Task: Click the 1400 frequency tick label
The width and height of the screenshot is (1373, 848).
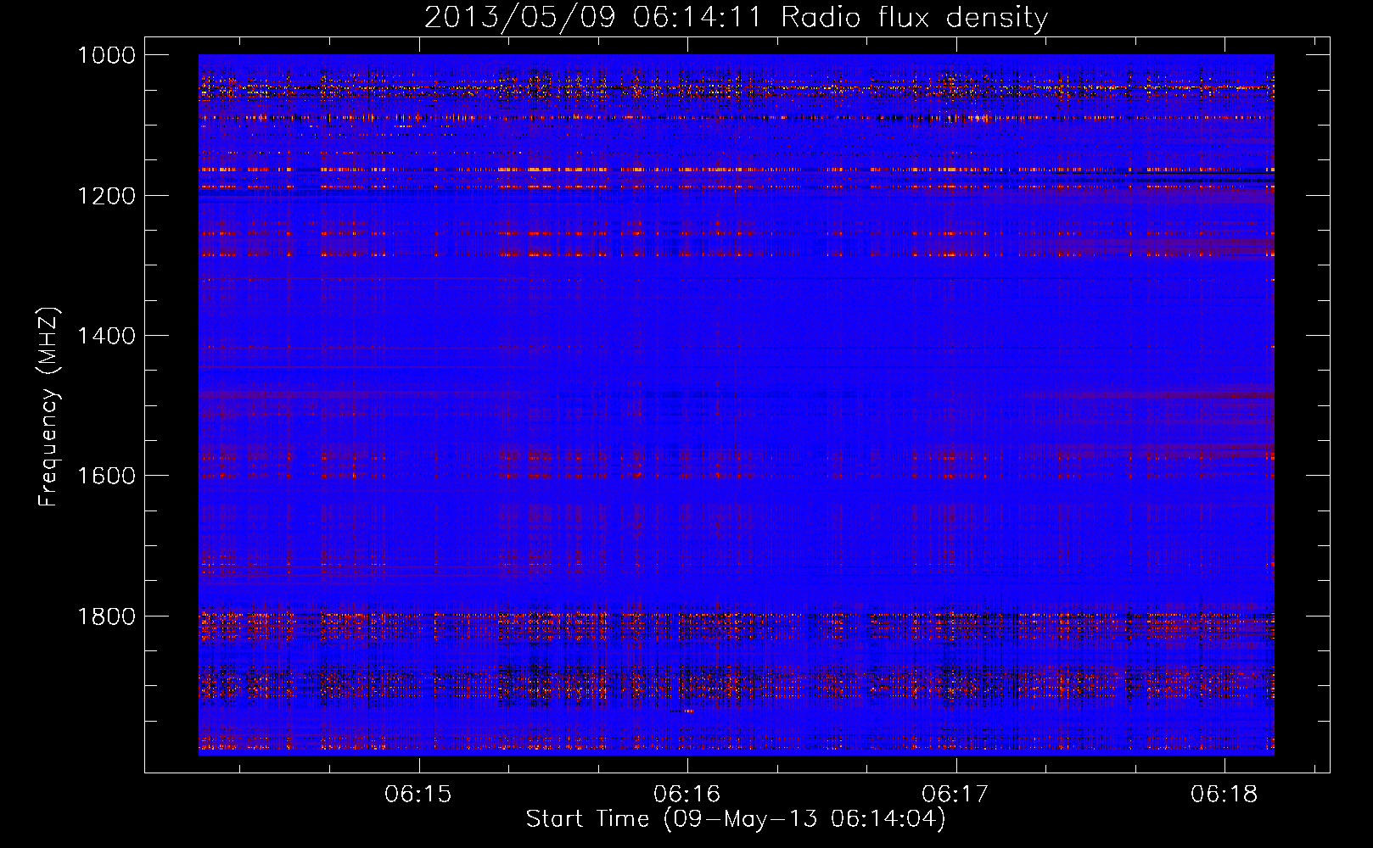Action: coord(106,336)
